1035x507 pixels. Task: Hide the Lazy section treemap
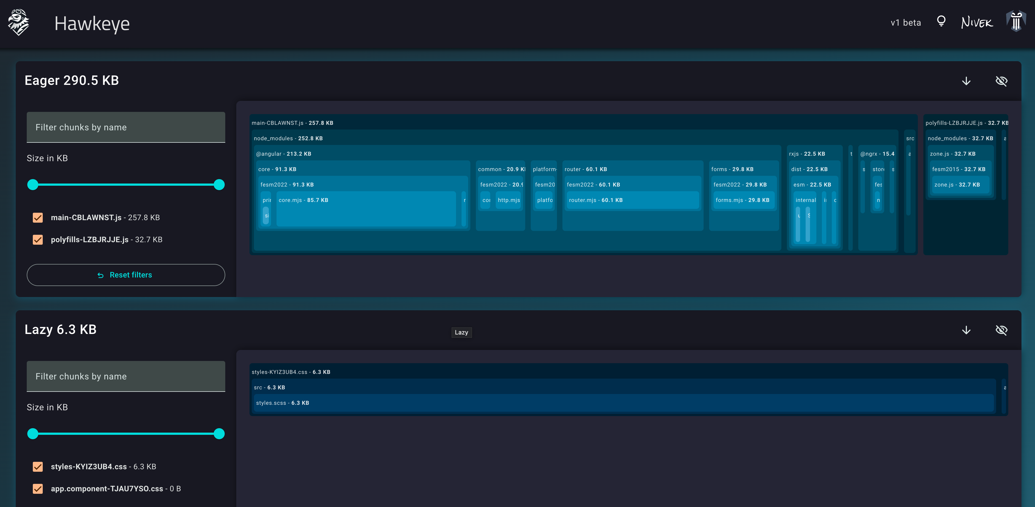pyautogui.click(x=1001, y=330)
